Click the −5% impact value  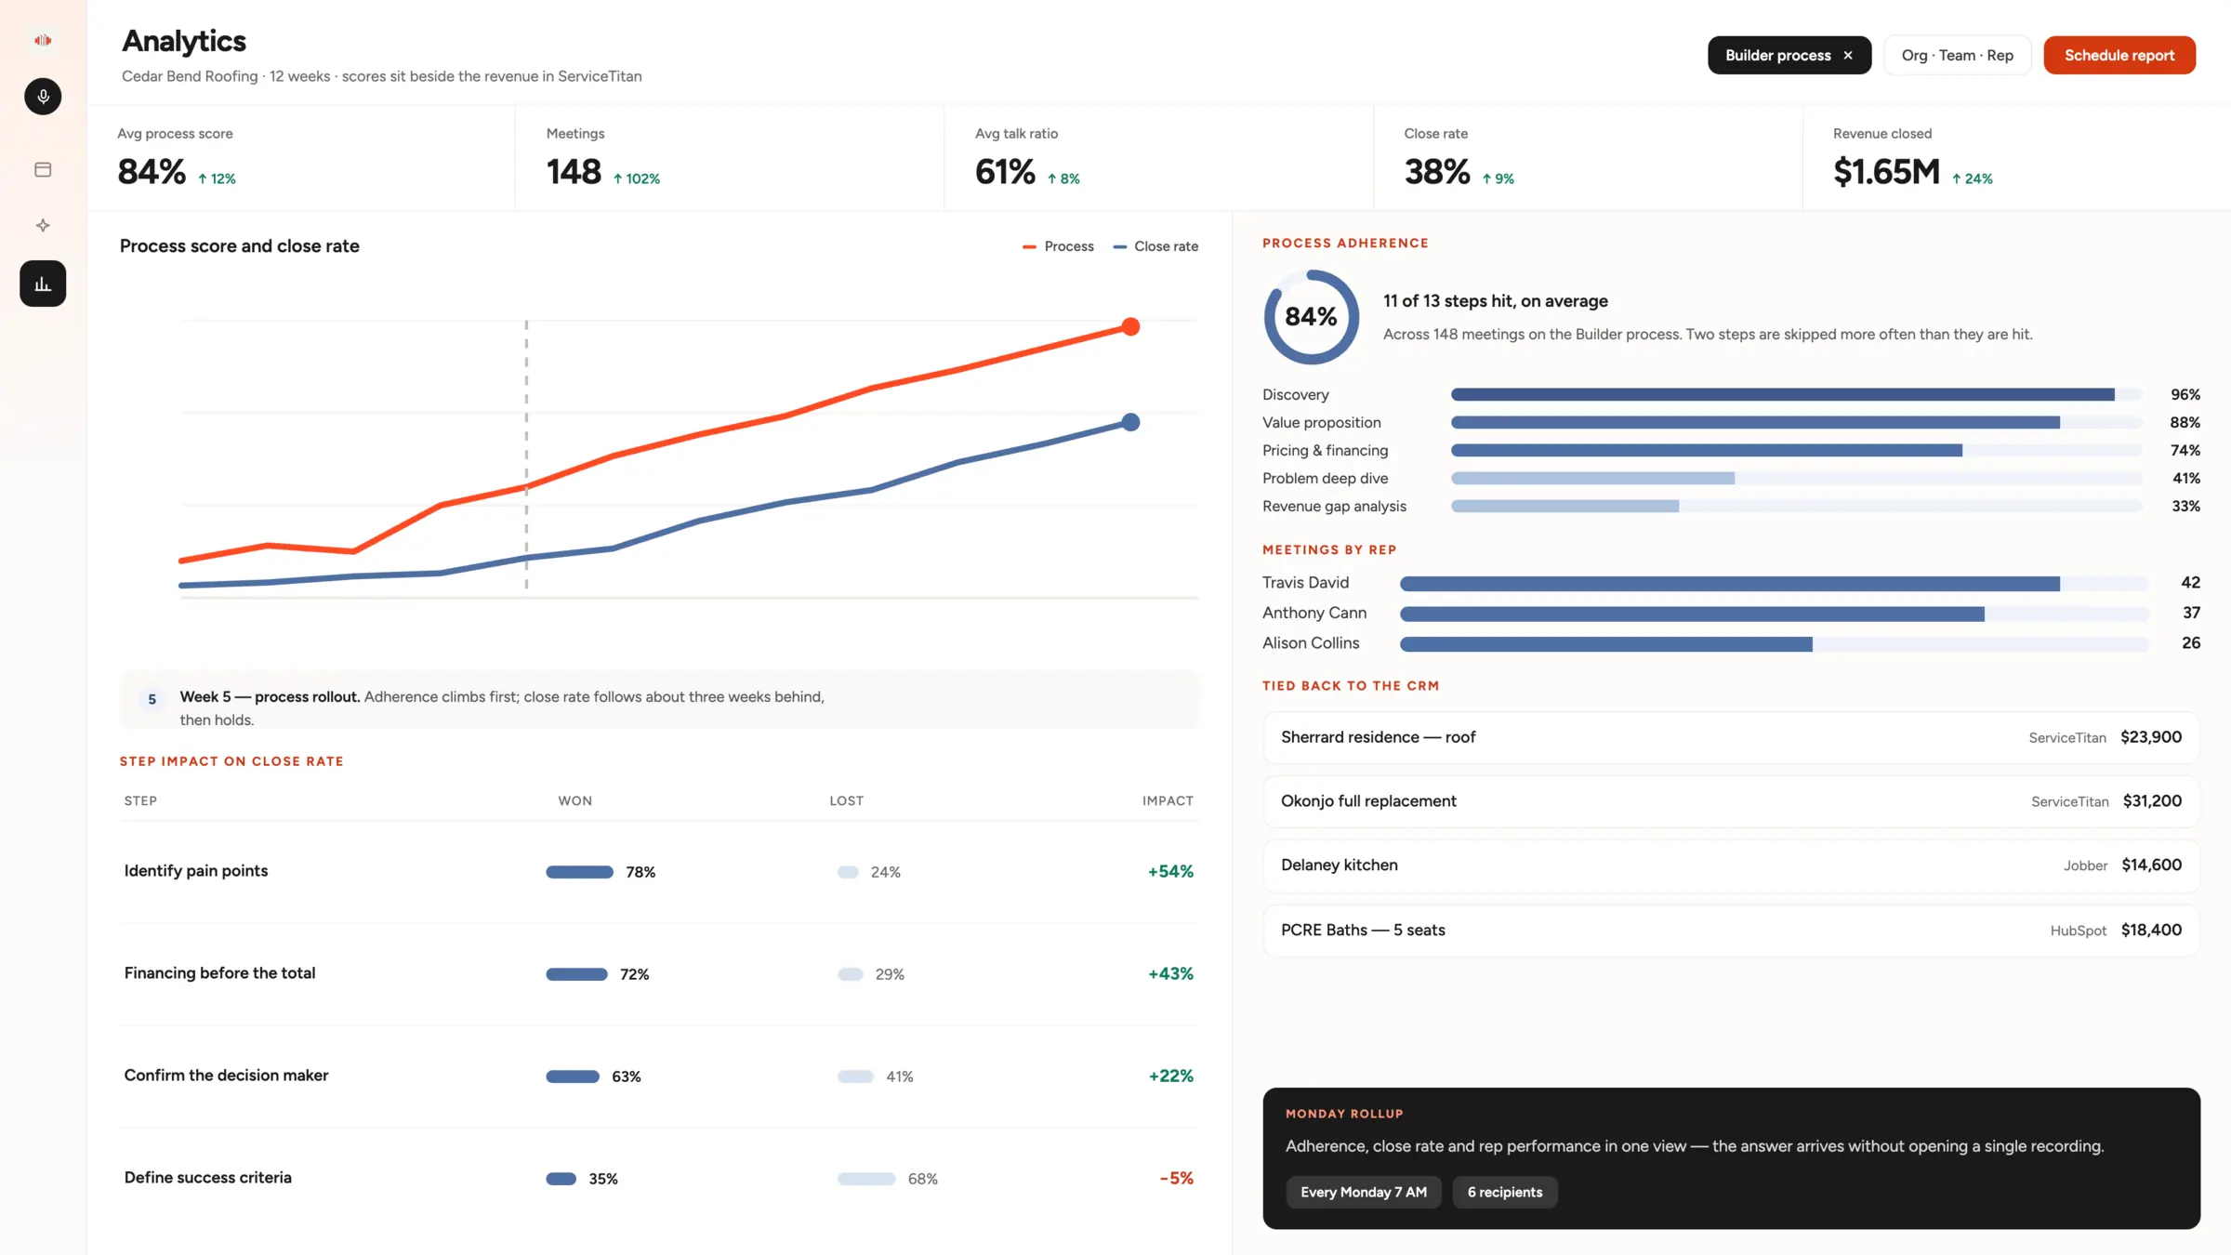click(x=1176, y=1179)
